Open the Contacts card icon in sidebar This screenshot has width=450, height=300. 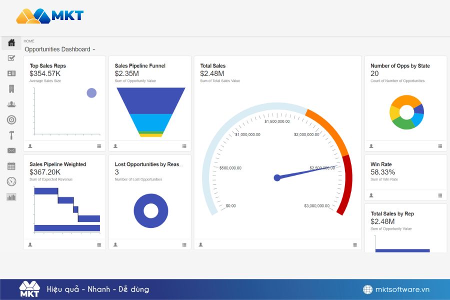(x=11, y=73)
